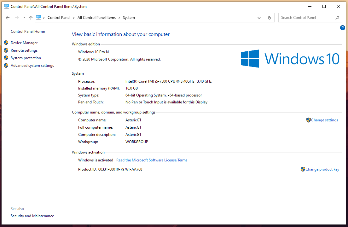Expand the chevron after Control Panel breadcrumb

click(74, 18)
